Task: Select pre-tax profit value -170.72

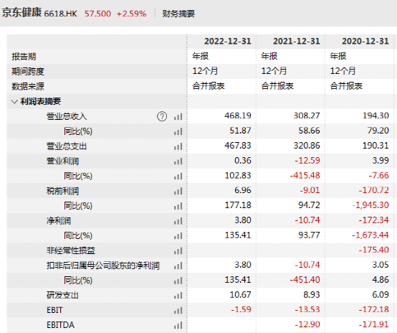Action: coord(373,190)
